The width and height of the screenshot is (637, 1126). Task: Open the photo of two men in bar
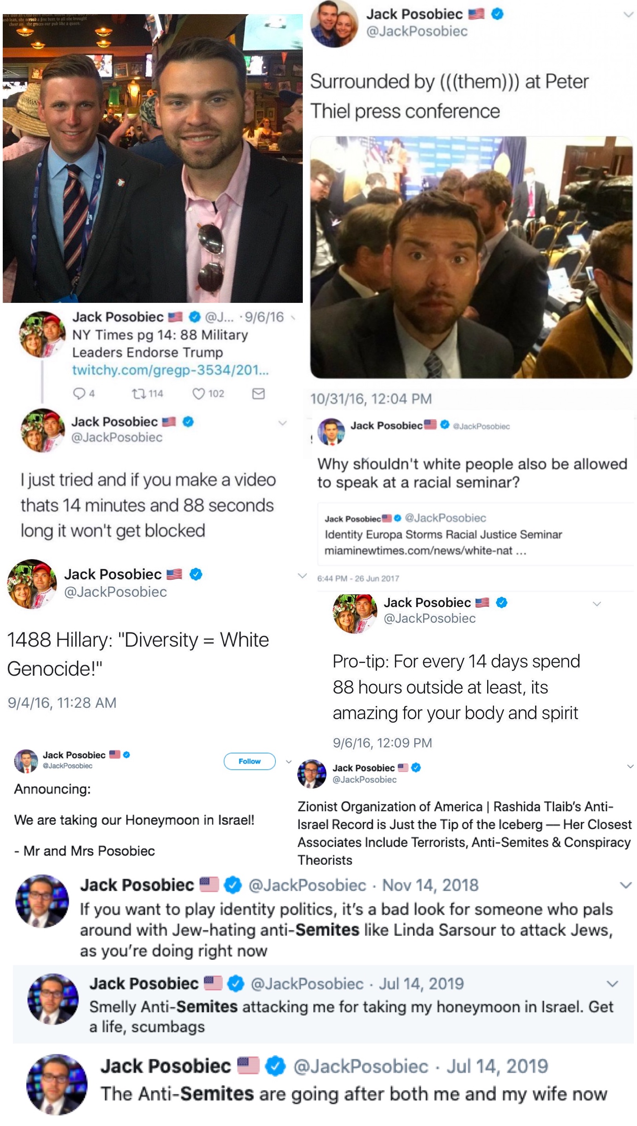(153, 158)
